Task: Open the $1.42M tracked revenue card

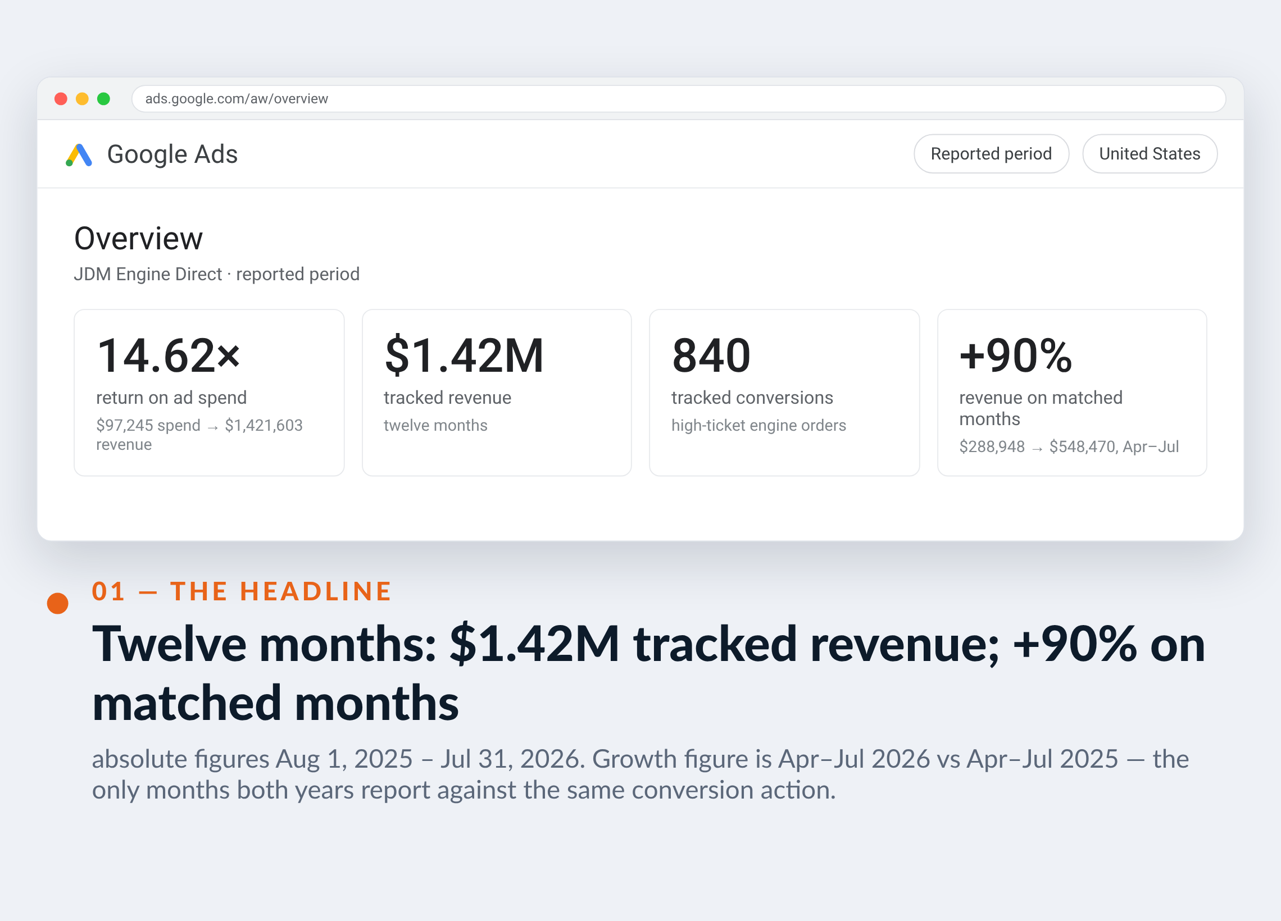Action: click(497, 393)
